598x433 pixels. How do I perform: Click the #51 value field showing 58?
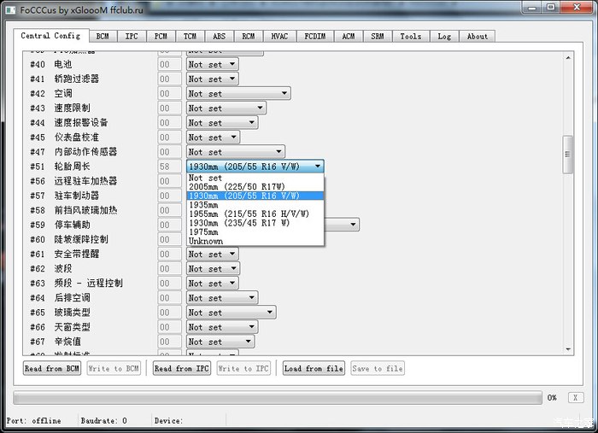coord(169,167)
